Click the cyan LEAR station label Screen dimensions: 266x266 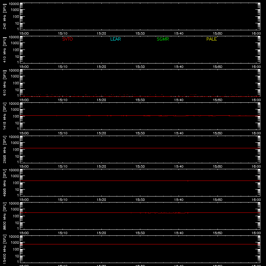pos(115,39)
